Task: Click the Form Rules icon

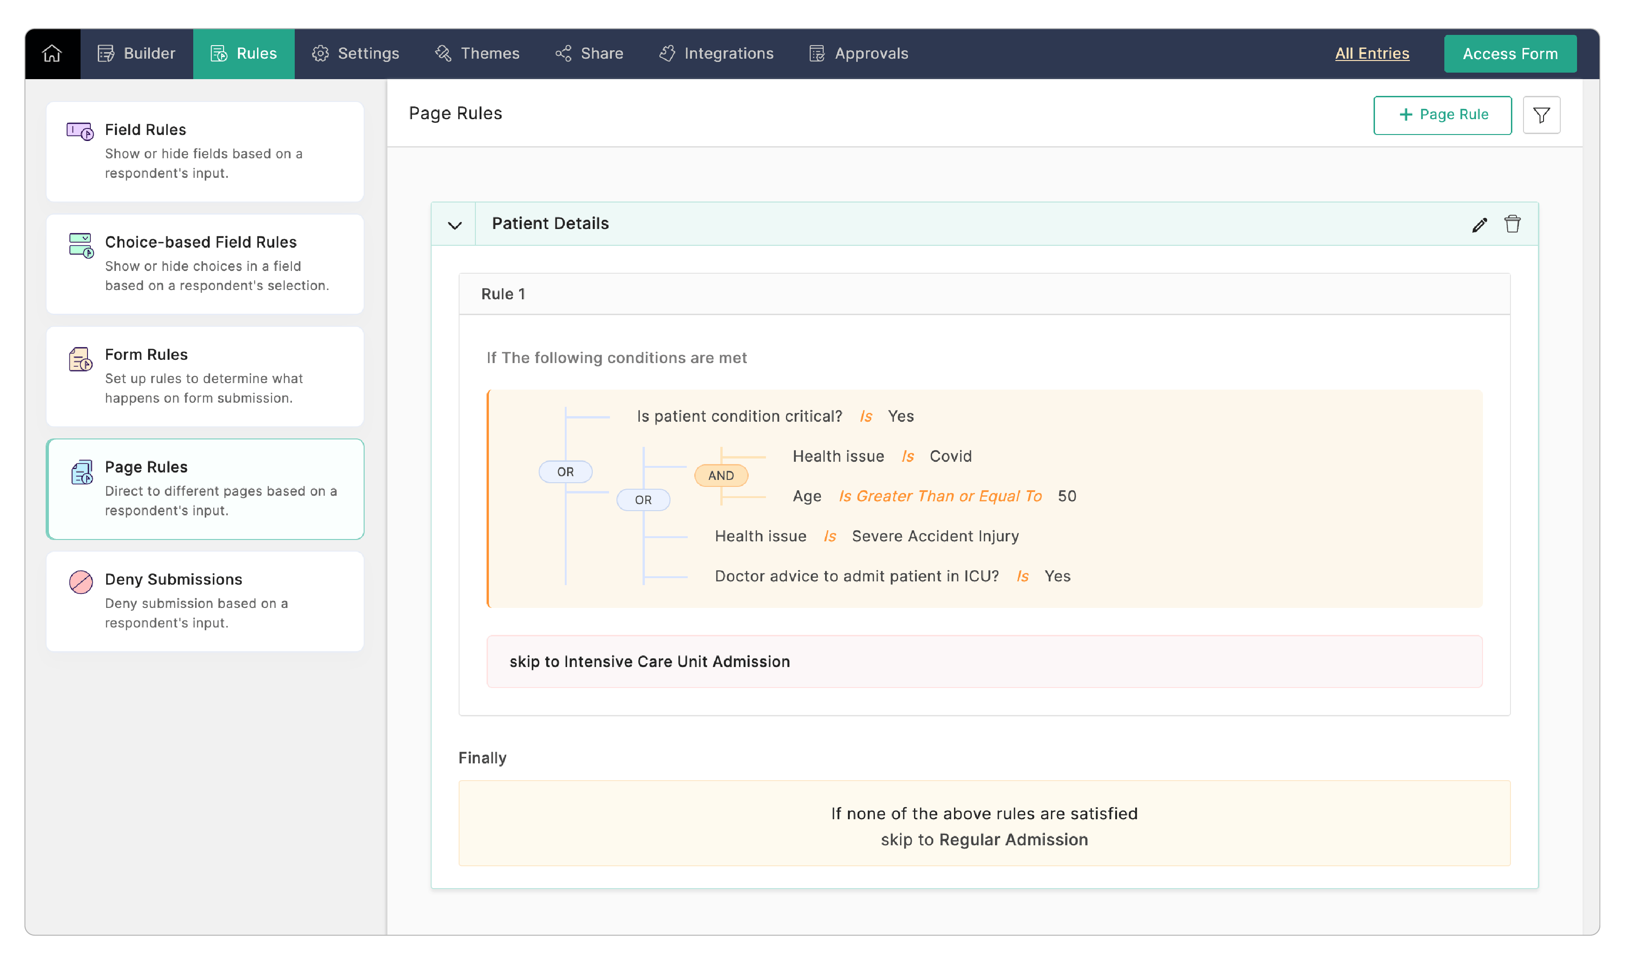Action: pos(81,358)
